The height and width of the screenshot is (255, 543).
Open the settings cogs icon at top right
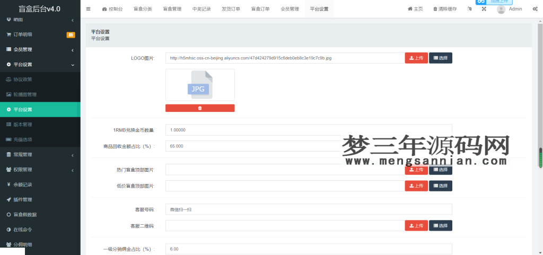[x=535, y=9]
